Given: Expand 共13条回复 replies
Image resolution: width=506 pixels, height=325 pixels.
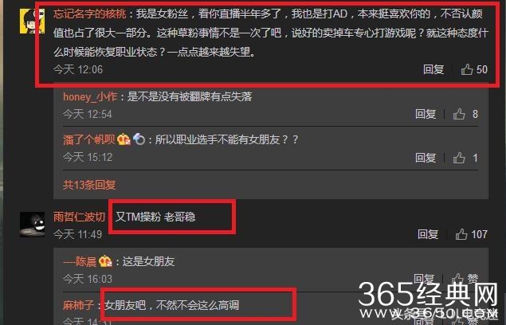Looking at the screenshot, I should pyautogui.click(x=89, y=185).
